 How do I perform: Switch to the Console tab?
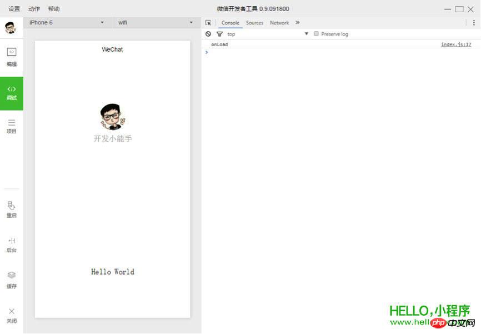pos(231,23)
